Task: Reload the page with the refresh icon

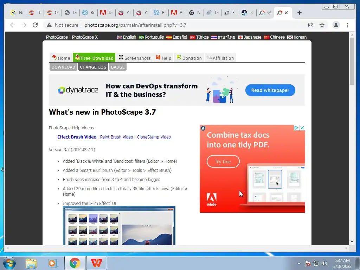Action: coord(35,25)
